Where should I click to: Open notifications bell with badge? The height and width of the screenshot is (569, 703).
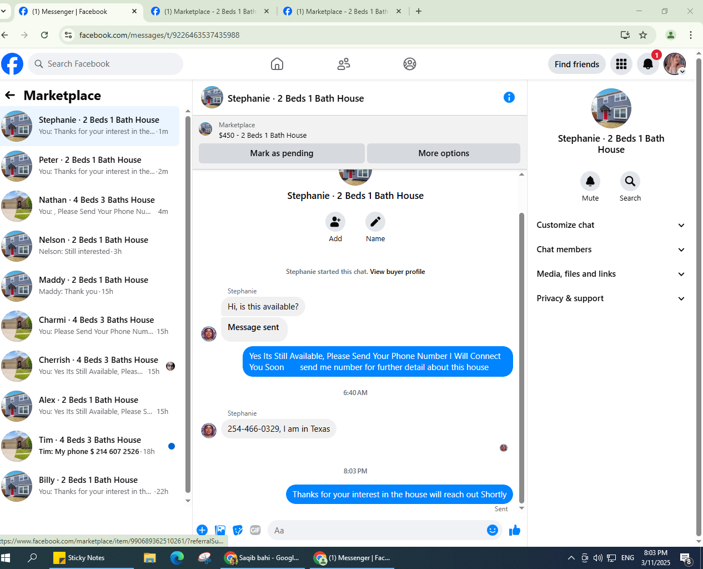pos(648,64)
